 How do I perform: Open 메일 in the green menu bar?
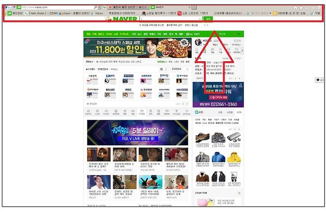88,34
